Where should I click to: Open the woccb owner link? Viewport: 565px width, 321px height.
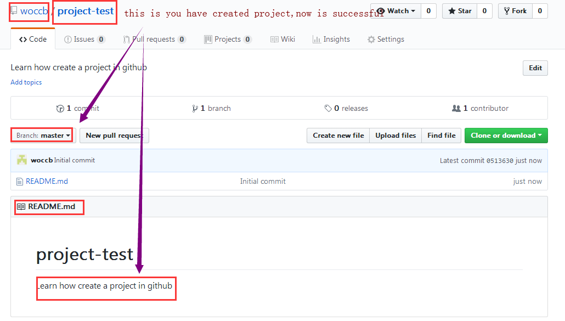tap(34, 11)
